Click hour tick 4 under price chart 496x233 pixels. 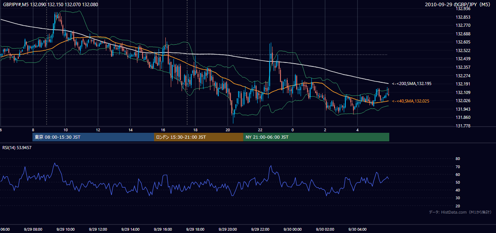pos(357,130)
